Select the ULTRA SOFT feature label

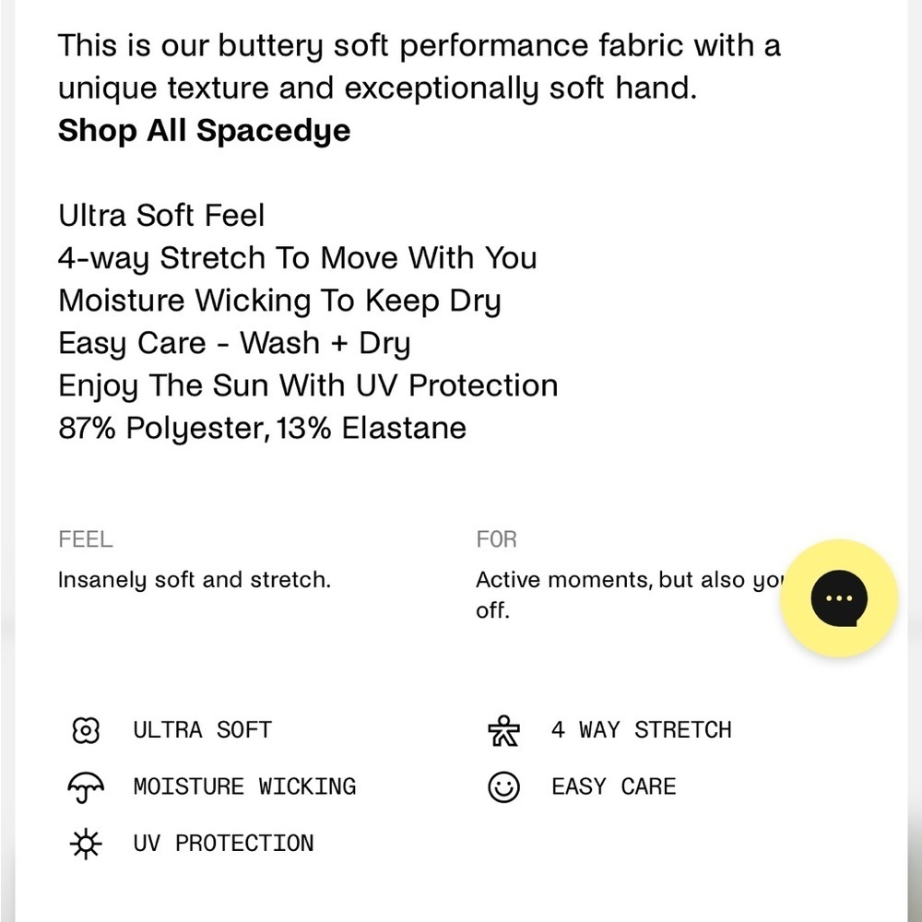coord(202,730)
